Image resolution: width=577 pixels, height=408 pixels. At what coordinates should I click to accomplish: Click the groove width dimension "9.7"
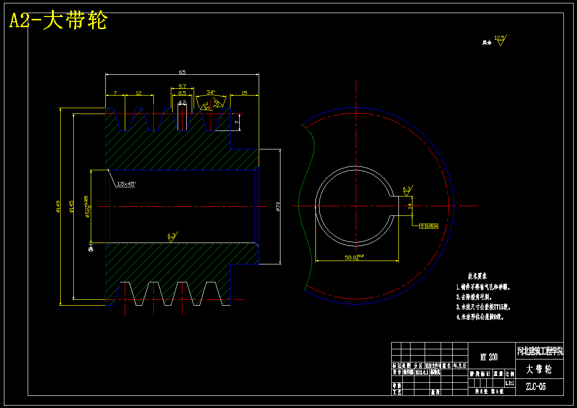coord(182,86)
